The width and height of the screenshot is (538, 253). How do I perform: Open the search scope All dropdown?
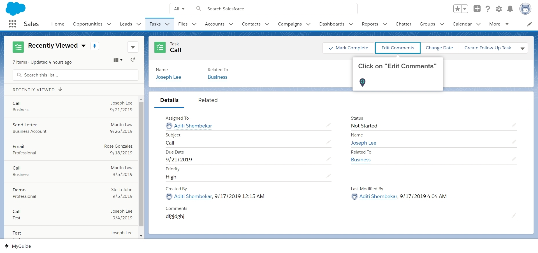click(179, 9)
